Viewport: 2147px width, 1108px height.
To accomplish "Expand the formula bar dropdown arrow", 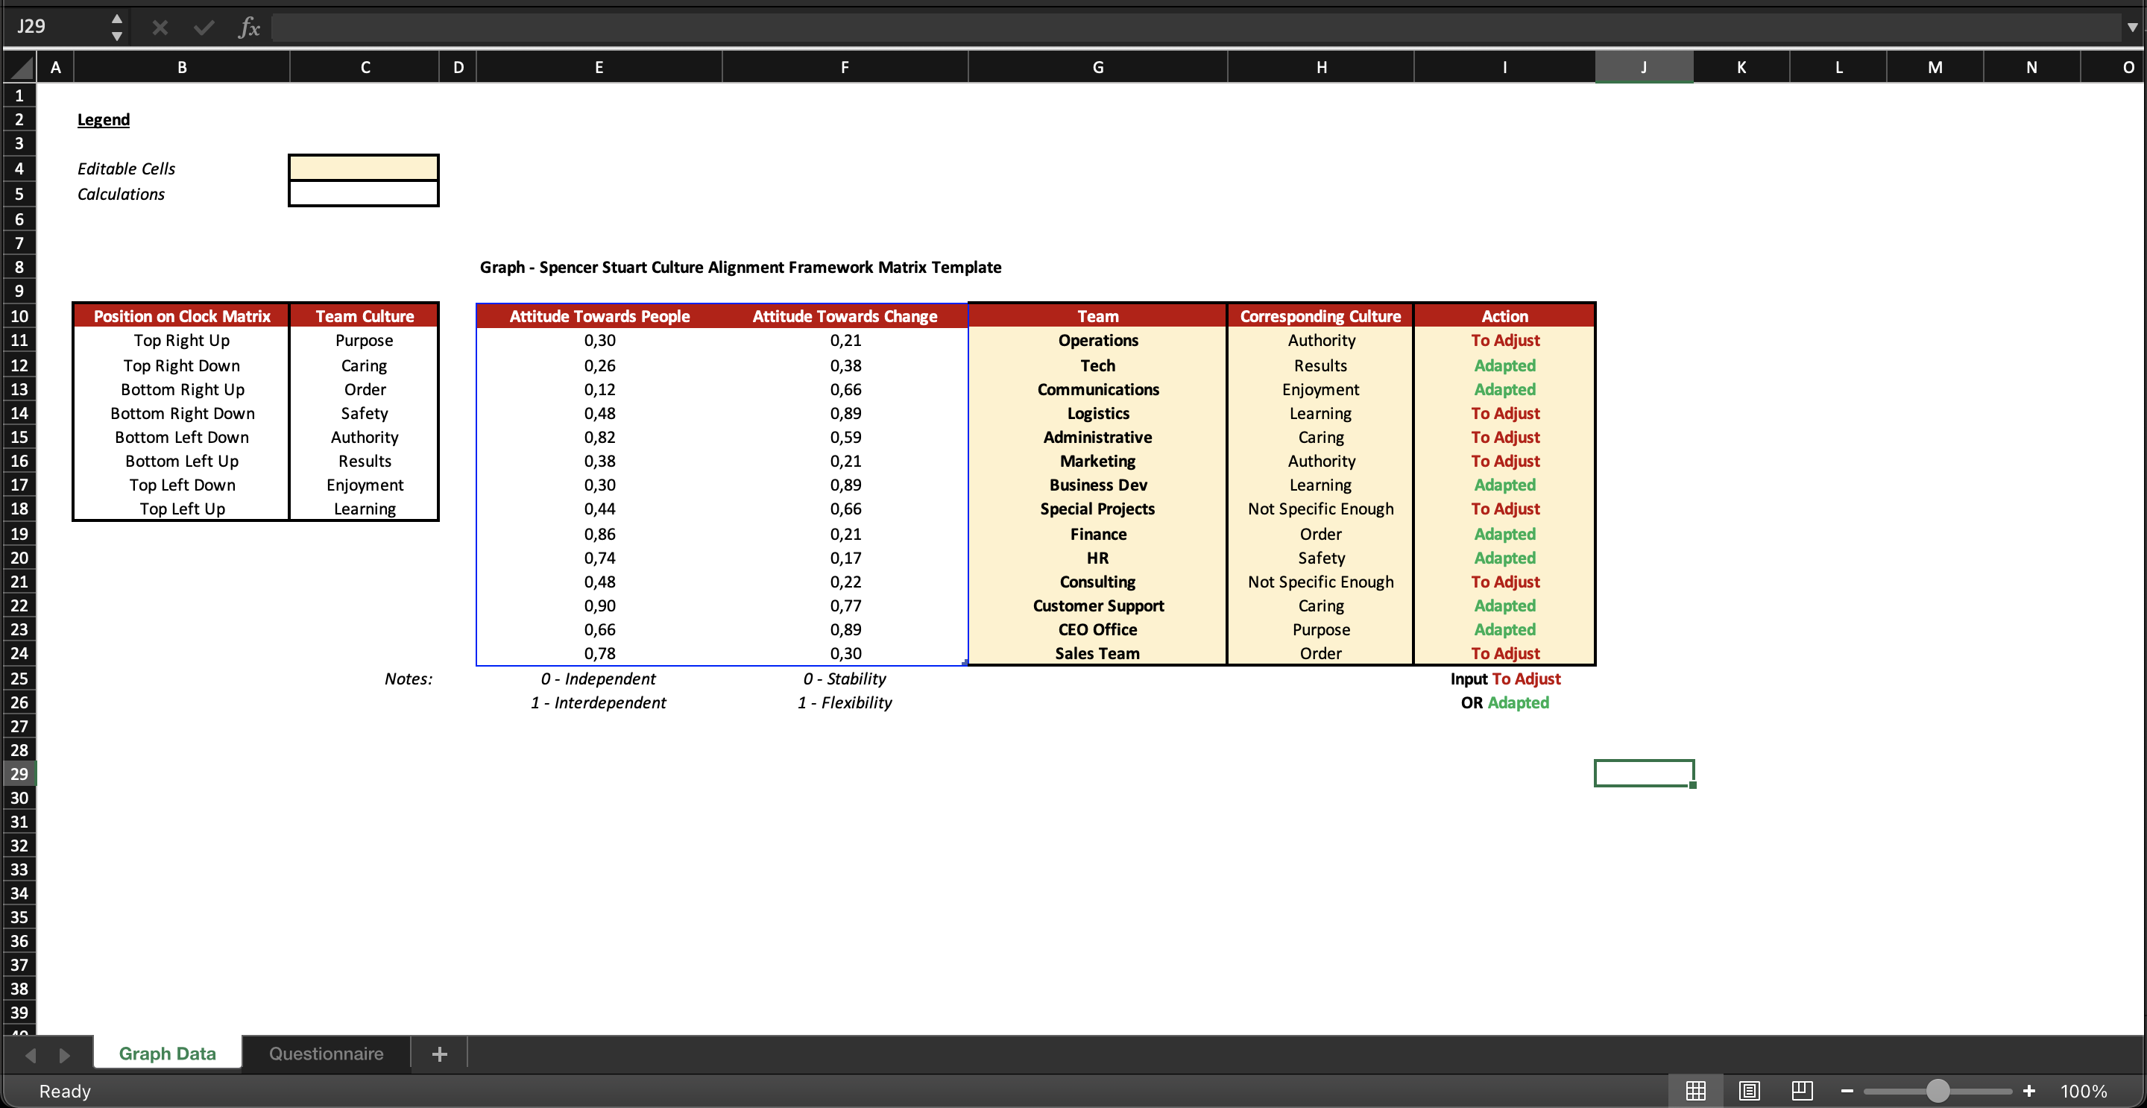I will [x=2132, y=28].
